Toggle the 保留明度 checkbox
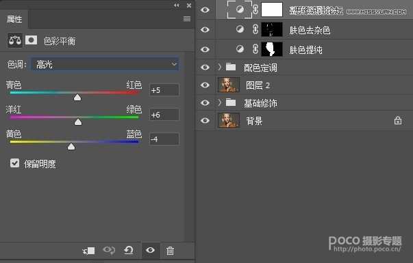 pyautogui.click(x=15, y=163)
